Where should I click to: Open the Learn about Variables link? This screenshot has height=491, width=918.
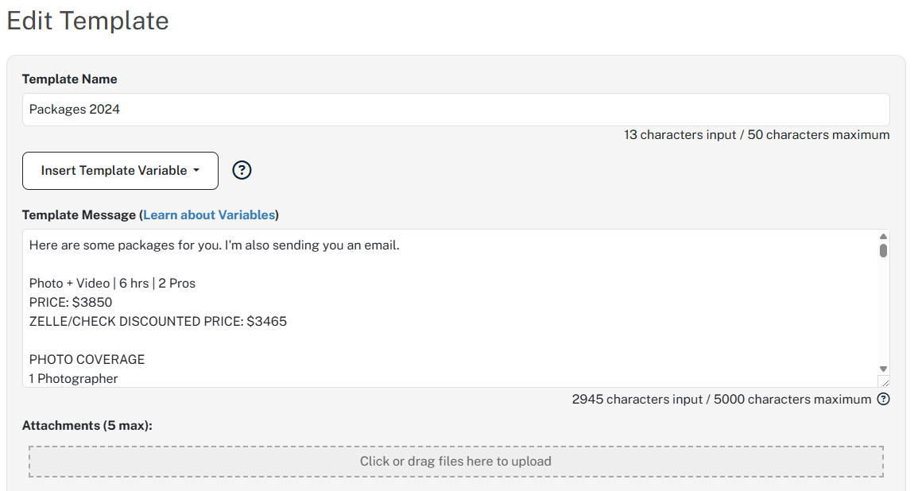pyautogui.click(x=209, y=215)
